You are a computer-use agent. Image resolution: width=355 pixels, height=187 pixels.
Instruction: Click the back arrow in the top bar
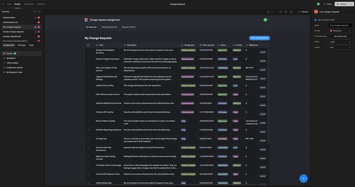[x=4, y=4]
